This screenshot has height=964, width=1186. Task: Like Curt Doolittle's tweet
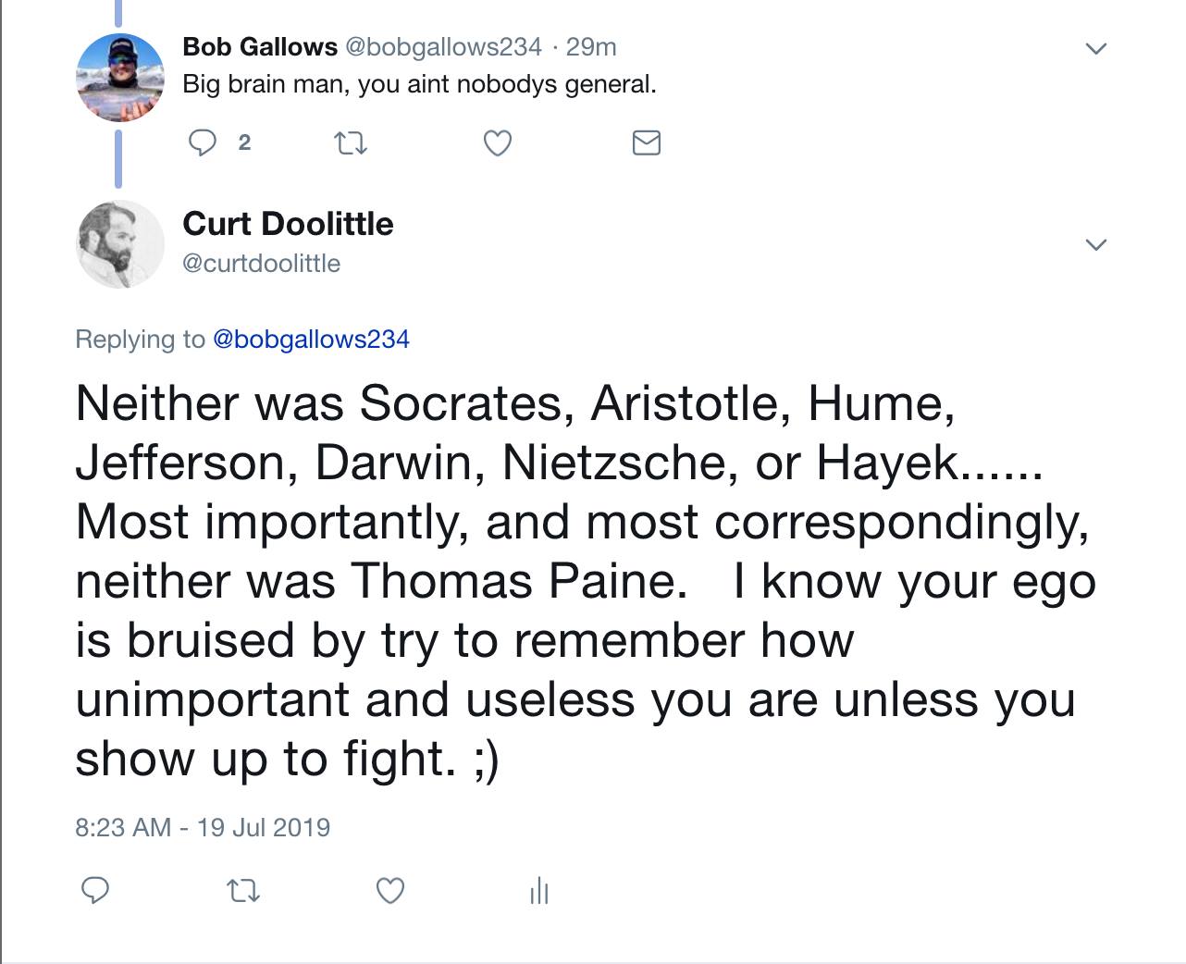(390, 891)
